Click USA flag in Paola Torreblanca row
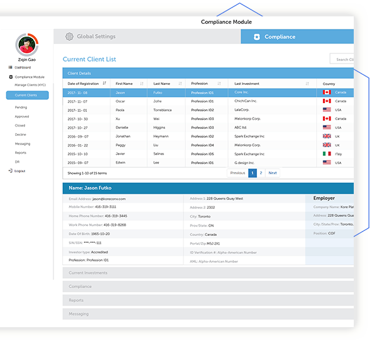The height and width of the screenshot is (346, 377). (x=327, y=109)
